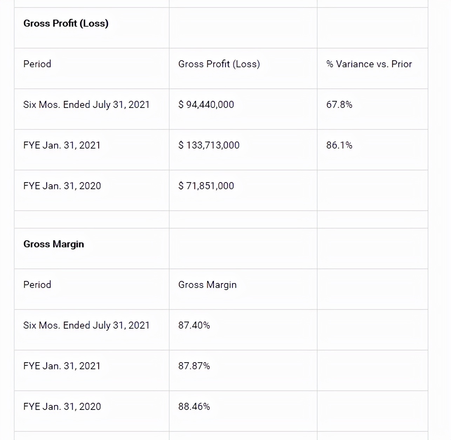The image size is (451, 440).
Task: Select Six Mos. Ended July 31, 2021 beside 87.40%
Action: (x=86, y=325)
